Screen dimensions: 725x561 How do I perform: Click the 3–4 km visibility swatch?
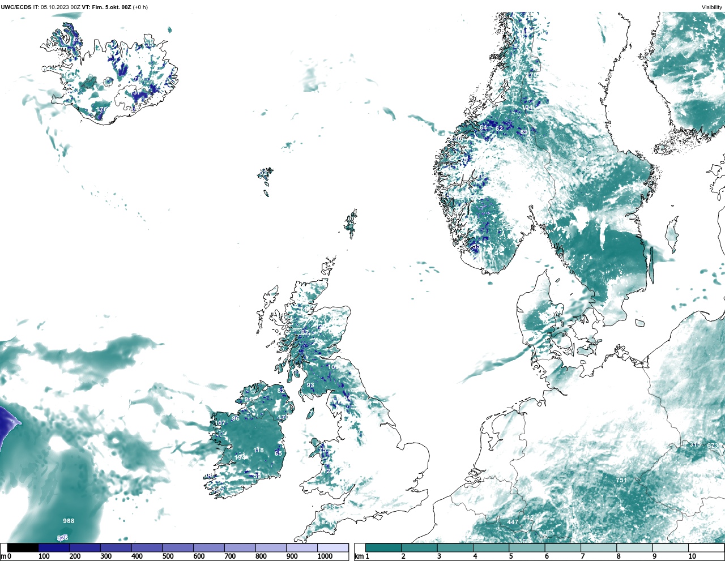pyautogui.click(x=455, y=548)
